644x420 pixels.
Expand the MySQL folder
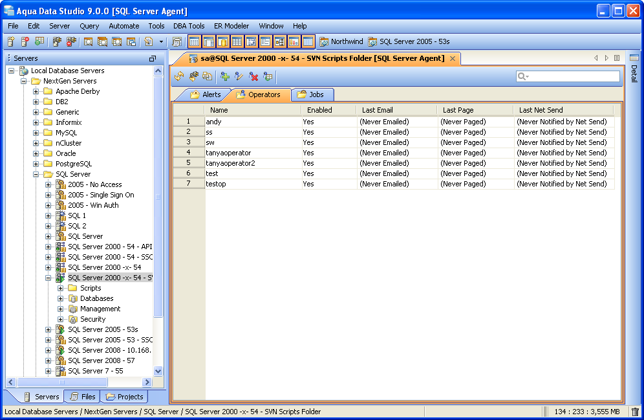click(36, 133)
